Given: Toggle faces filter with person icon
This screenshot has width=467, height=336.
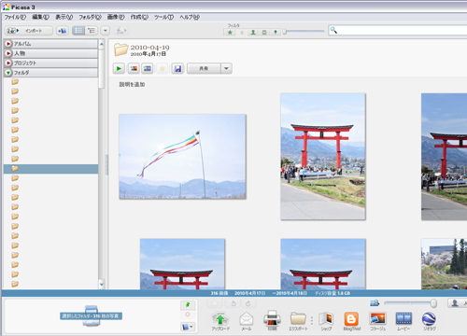Looking at the screenshot, I should click(x=253, y=32).
